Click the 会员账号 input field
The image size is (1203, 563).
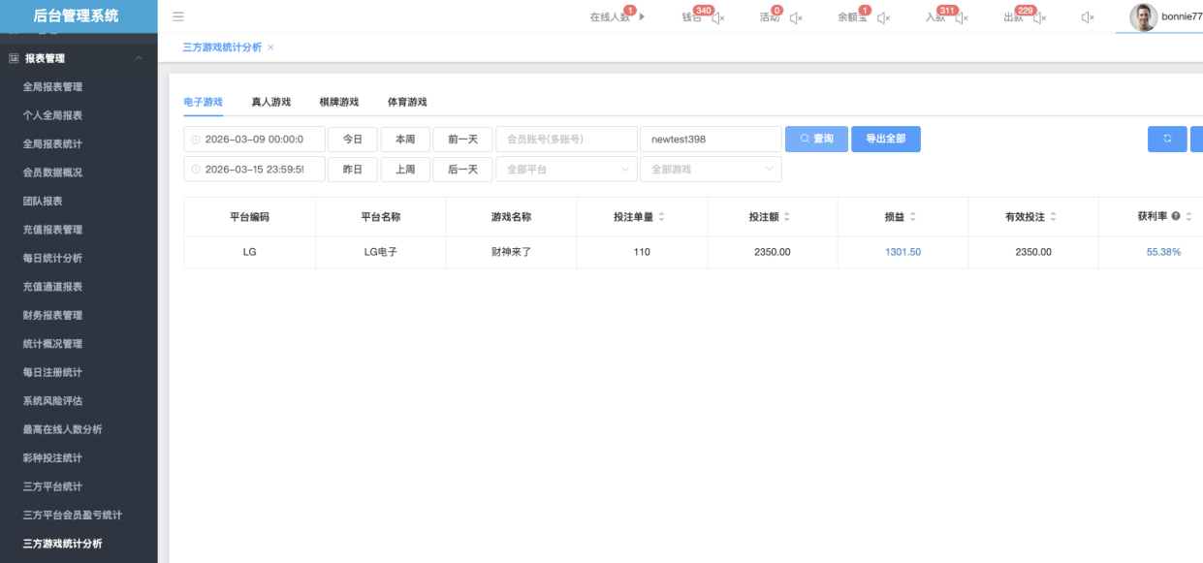[566, 140]
